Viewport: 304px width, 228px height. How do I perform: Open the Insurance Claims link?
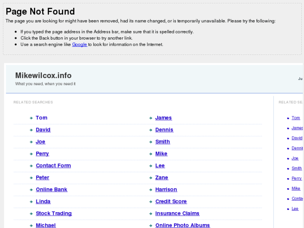(177, 213)
